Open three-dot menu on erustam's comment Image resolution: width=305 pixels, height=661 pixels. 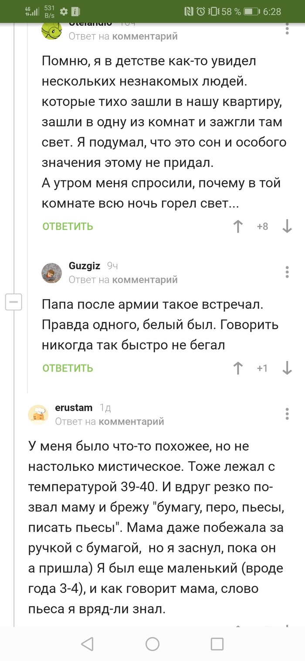coord(287,413)
